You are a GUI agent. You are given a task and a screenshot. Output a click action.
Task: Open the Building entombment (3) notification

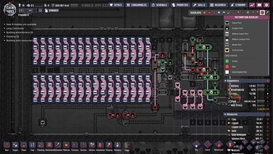coord(19,32)
